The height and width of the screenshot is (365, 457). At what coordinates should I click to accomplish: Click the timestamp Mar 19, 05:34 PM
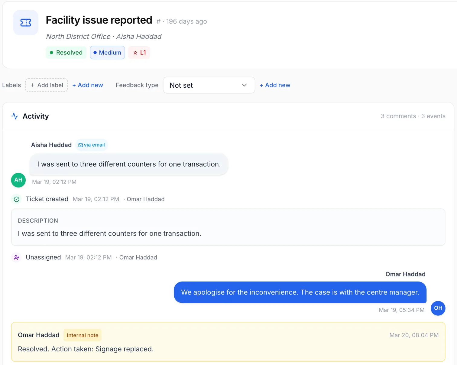pos(402,310)
